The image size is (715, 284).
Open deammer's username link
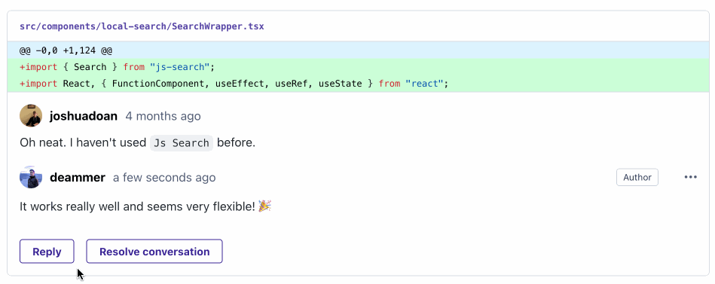pyautogui.click(x=78, y=177)
